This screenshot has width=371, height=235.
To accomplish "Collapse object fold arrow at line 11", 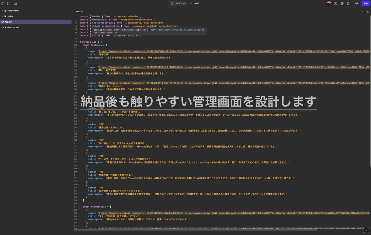I will pyautogui.click(x=78, y=48).
